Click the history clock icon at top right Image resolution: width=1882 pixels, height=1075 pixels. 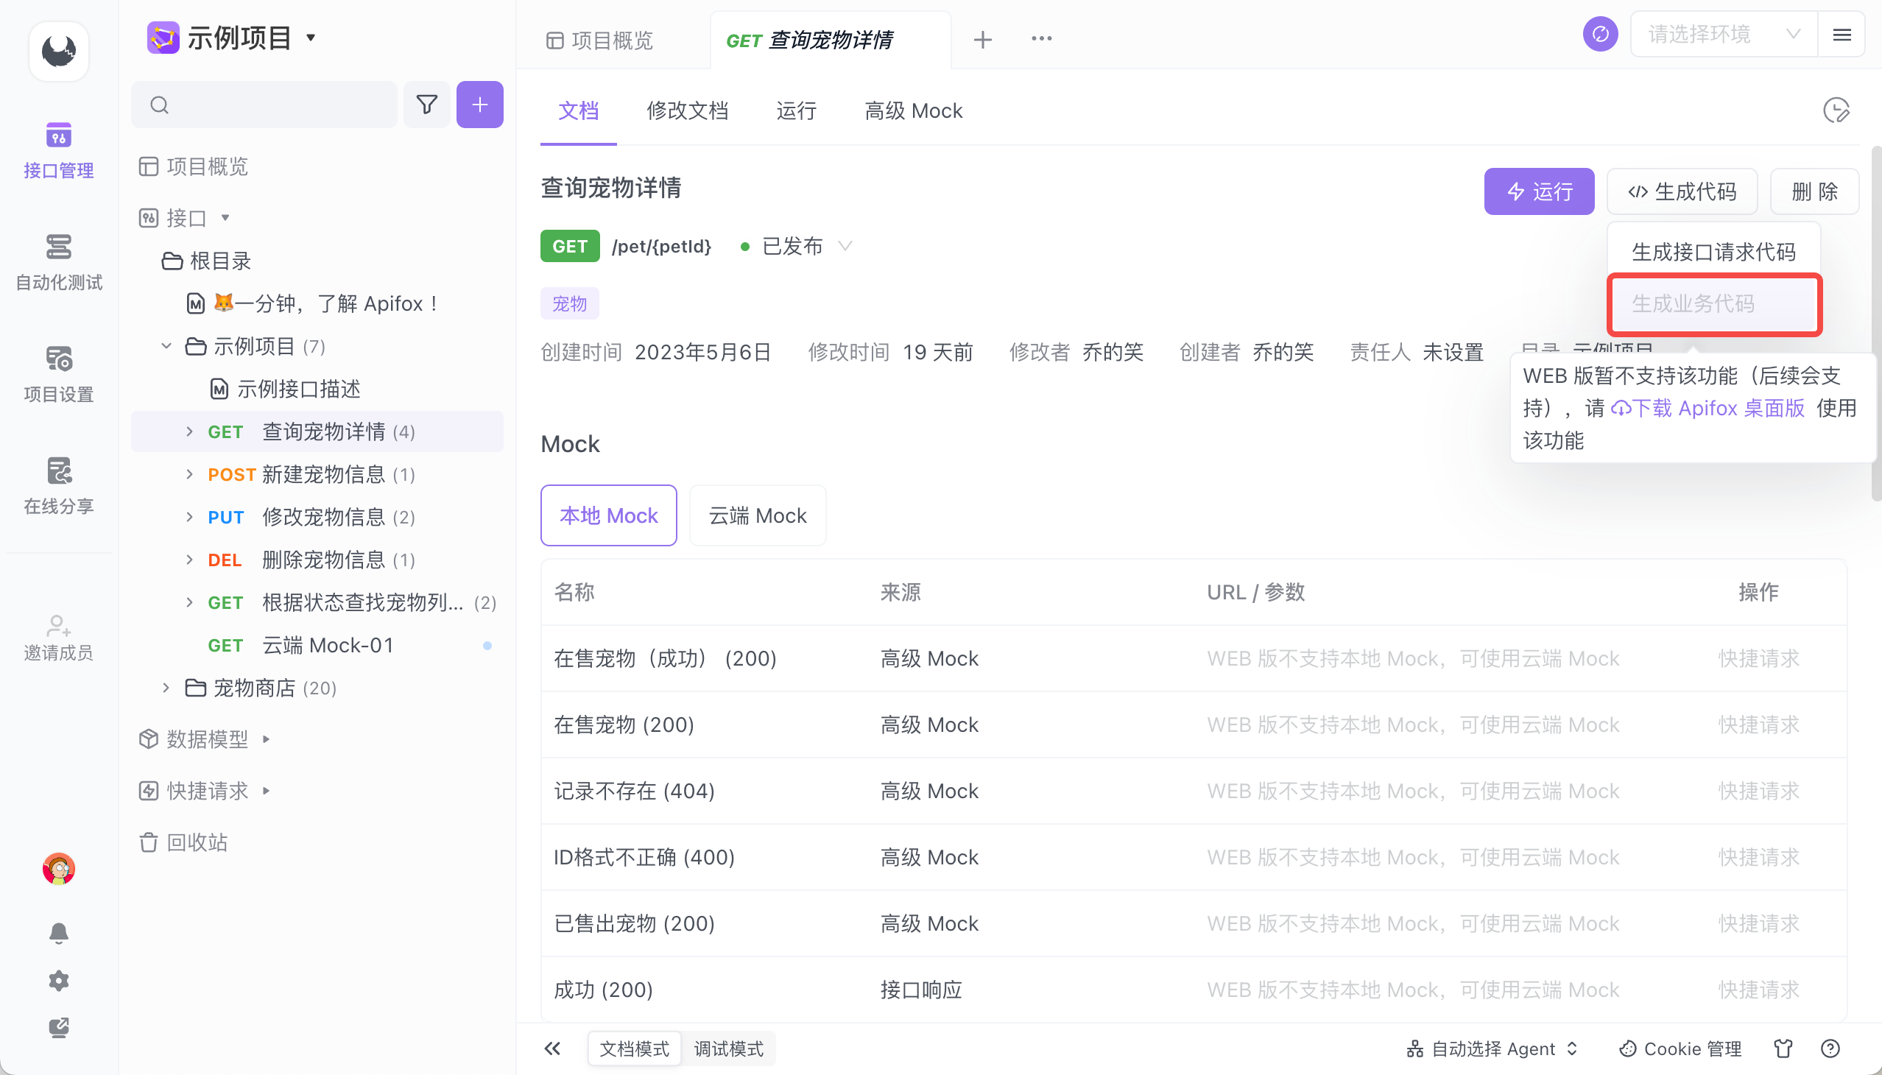pos(1836,110)
